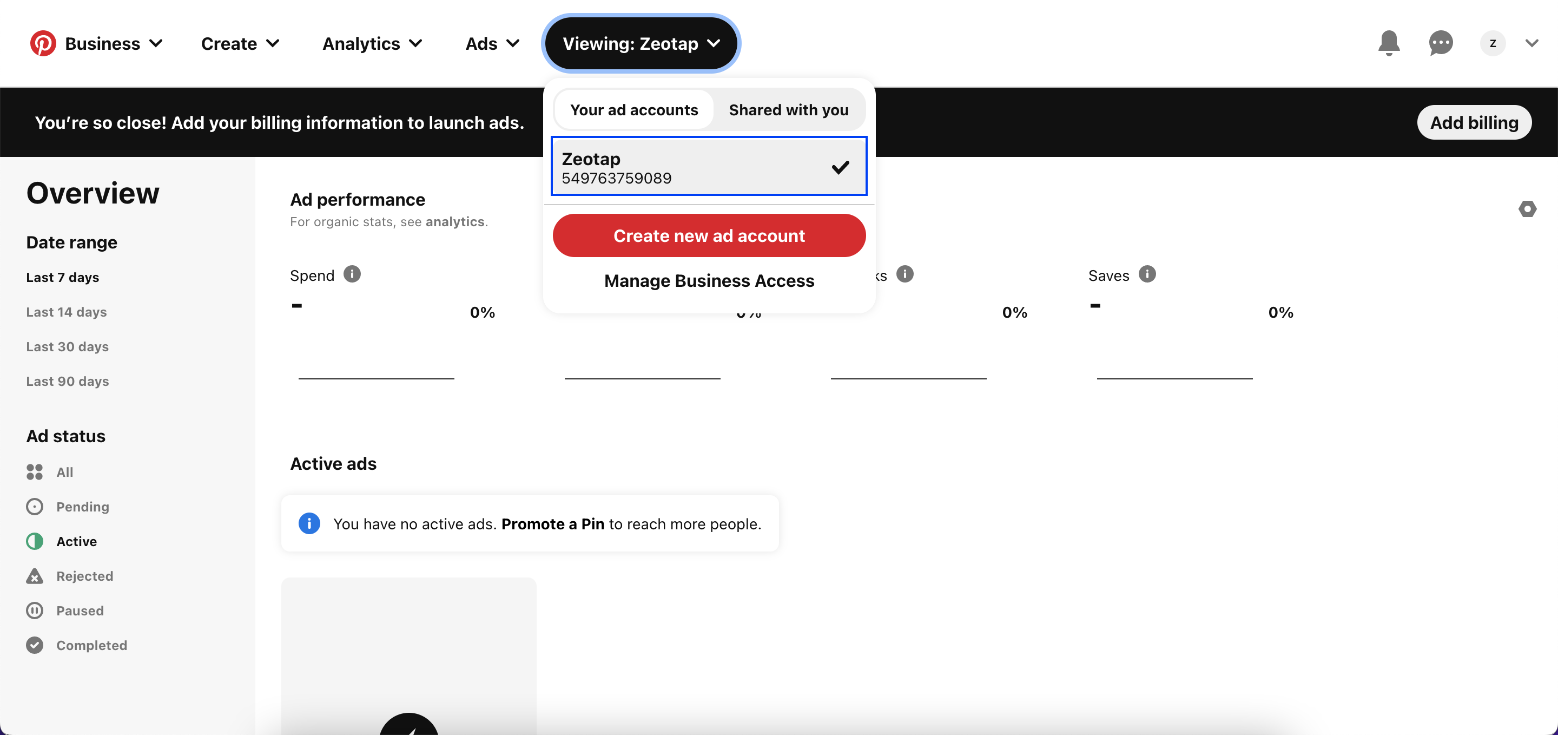Expand the Analytics dropdown menu
The image size is (1558, 735).
(372, 43)
